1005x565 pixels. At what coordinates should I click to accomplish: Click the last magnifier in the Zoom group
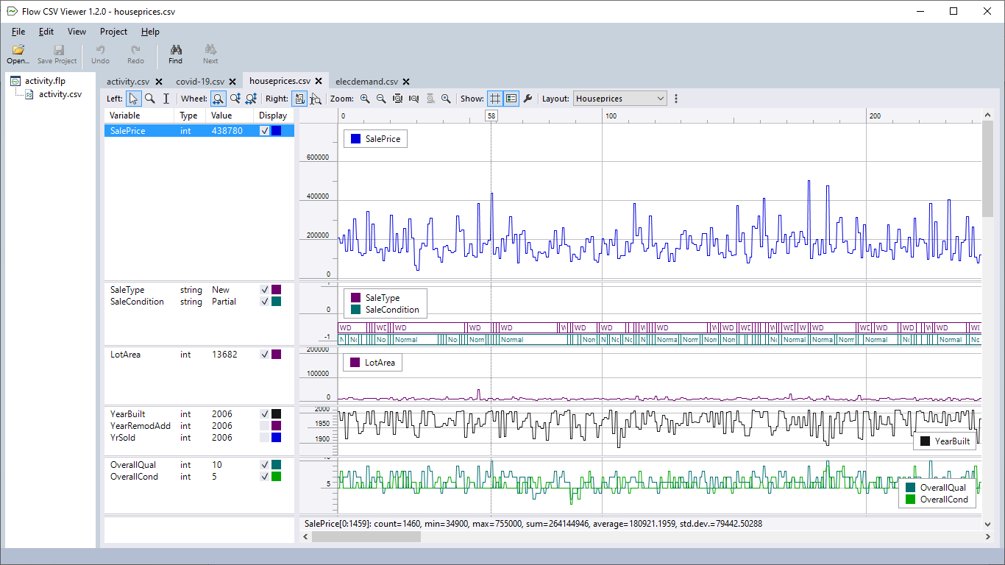tap(446, 99)
